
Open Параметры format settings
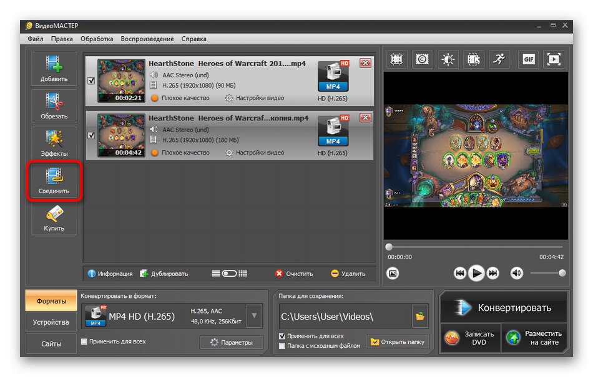[231, 342]
